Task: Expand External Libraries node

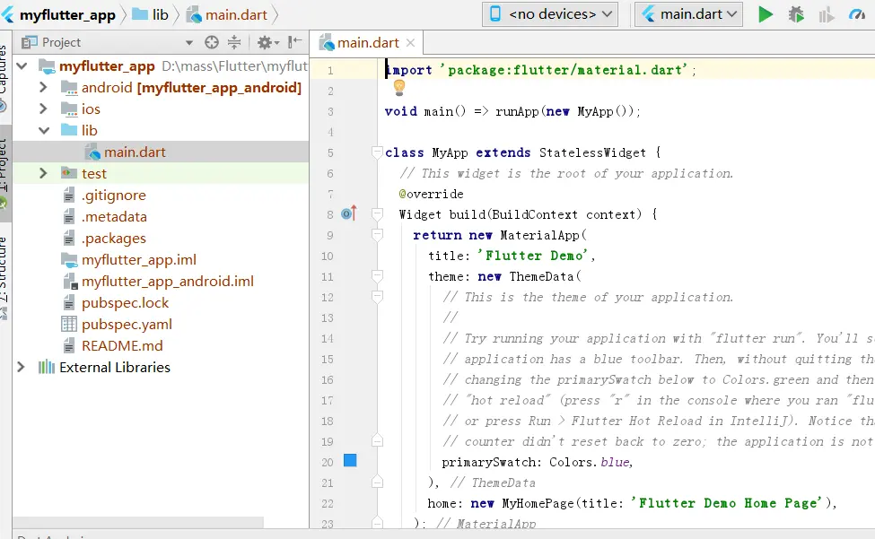Action: [x=21, y=367]
